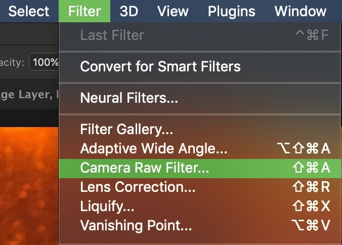Select Adaptive Wide Angle filter

tap(199, 148)
